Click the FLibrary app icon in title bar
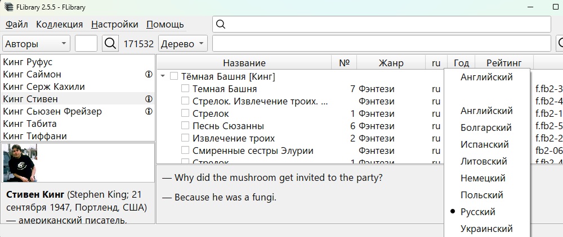563x237 pixels. 8,7
